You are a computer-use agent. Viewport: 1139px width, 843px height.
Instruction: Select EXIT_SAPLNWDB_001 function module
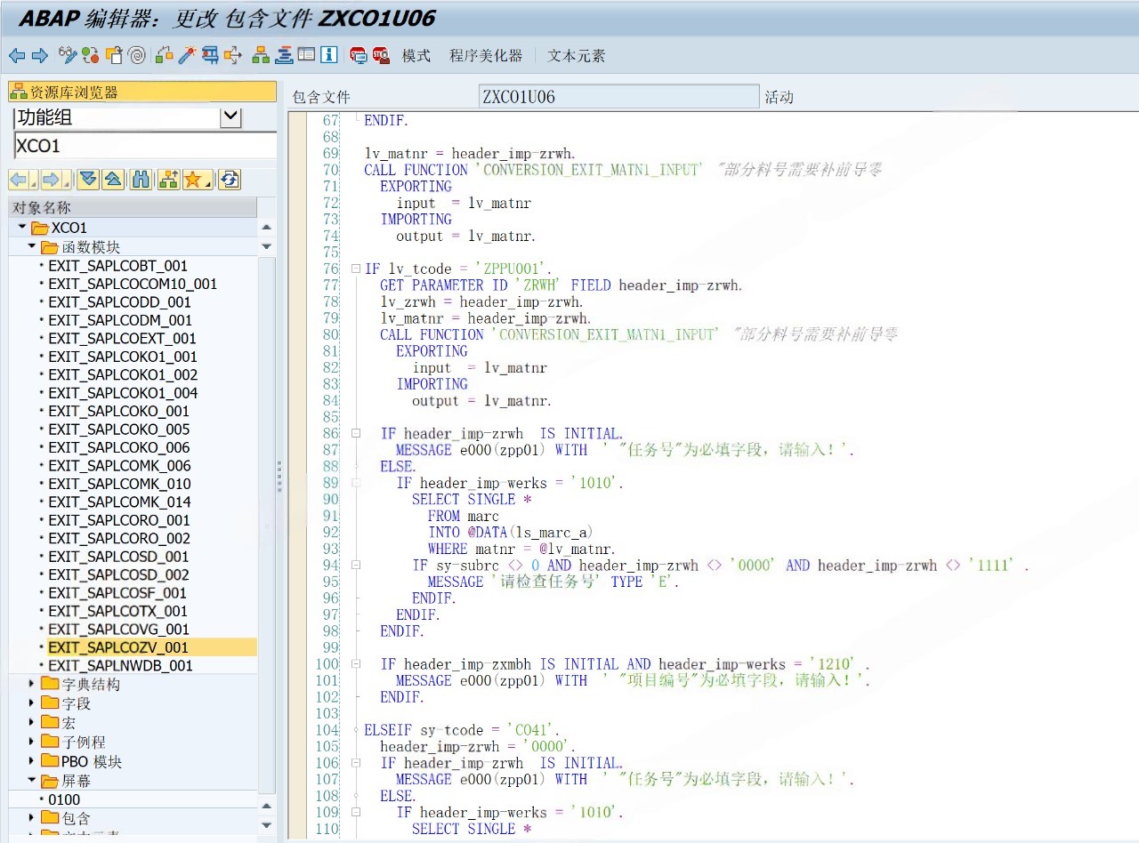pyautogui.click(x=120, y=665)
